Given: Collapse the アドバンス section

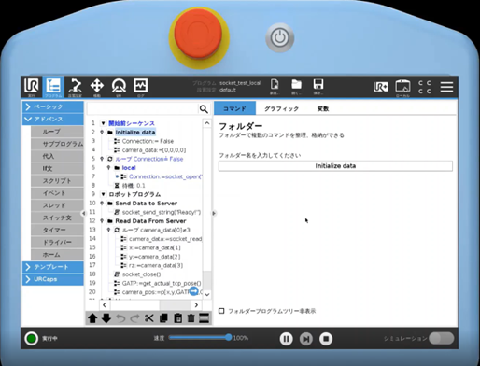Looking at the screenshot, I should tap(53, 120).
